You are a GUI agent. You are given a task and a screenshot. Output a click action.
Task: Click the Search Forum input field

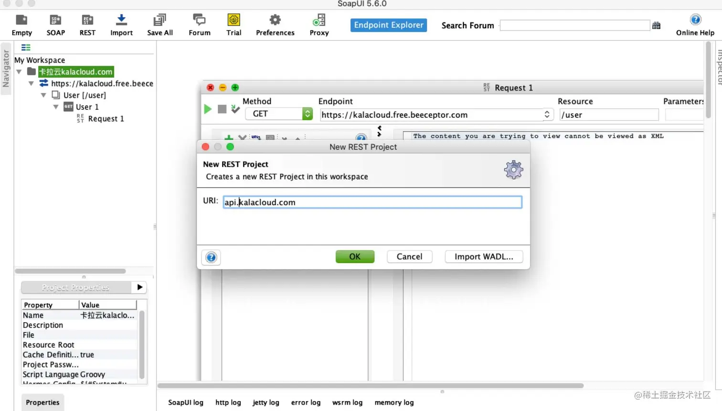(x=575, y=25)
